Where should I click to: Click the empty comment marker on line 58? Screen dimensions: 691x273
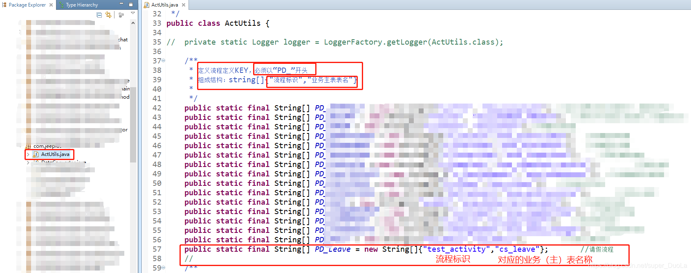coord(188,259)
